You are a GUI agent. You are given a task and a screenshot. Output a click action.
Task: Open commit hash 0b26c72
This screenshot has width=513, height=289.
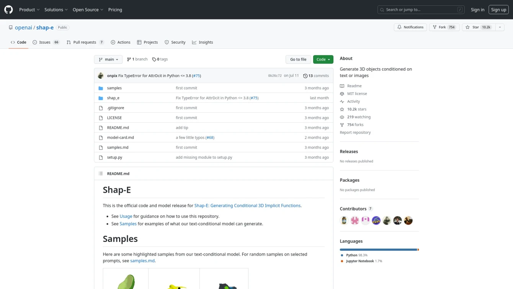(x=275, y=76)
